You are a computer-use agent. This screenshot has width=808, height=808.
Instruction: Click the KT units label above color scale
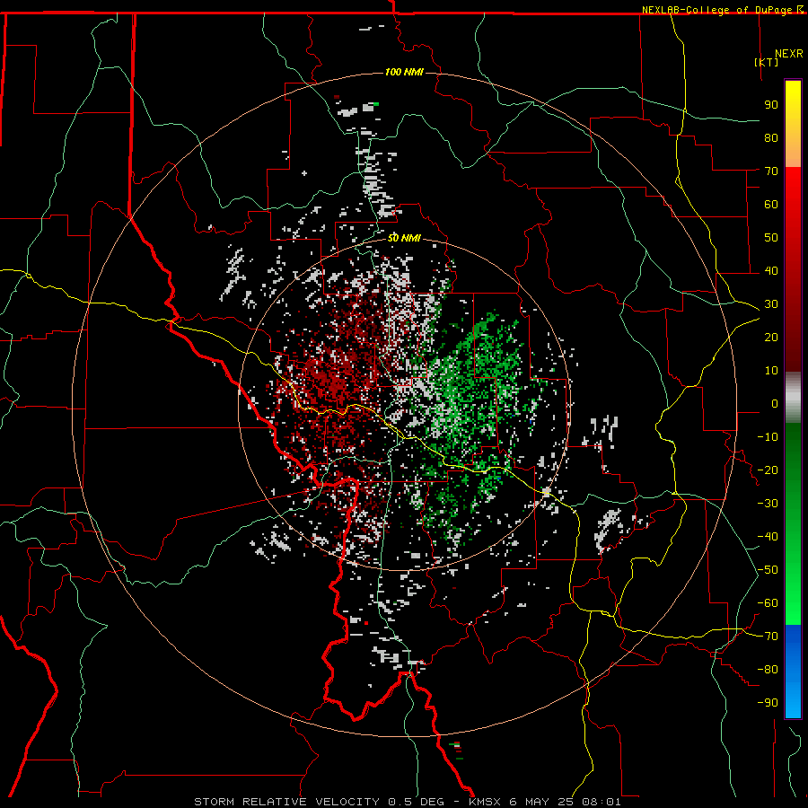coord(767,62)
